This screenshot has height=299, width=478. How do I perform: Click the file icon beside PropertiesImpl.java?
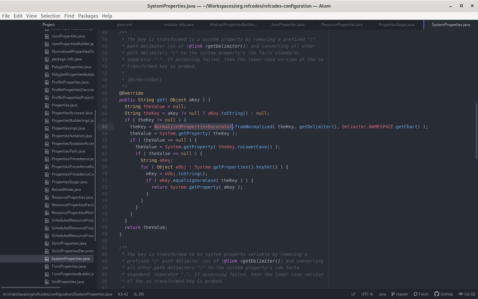click(x=47, y=128)
